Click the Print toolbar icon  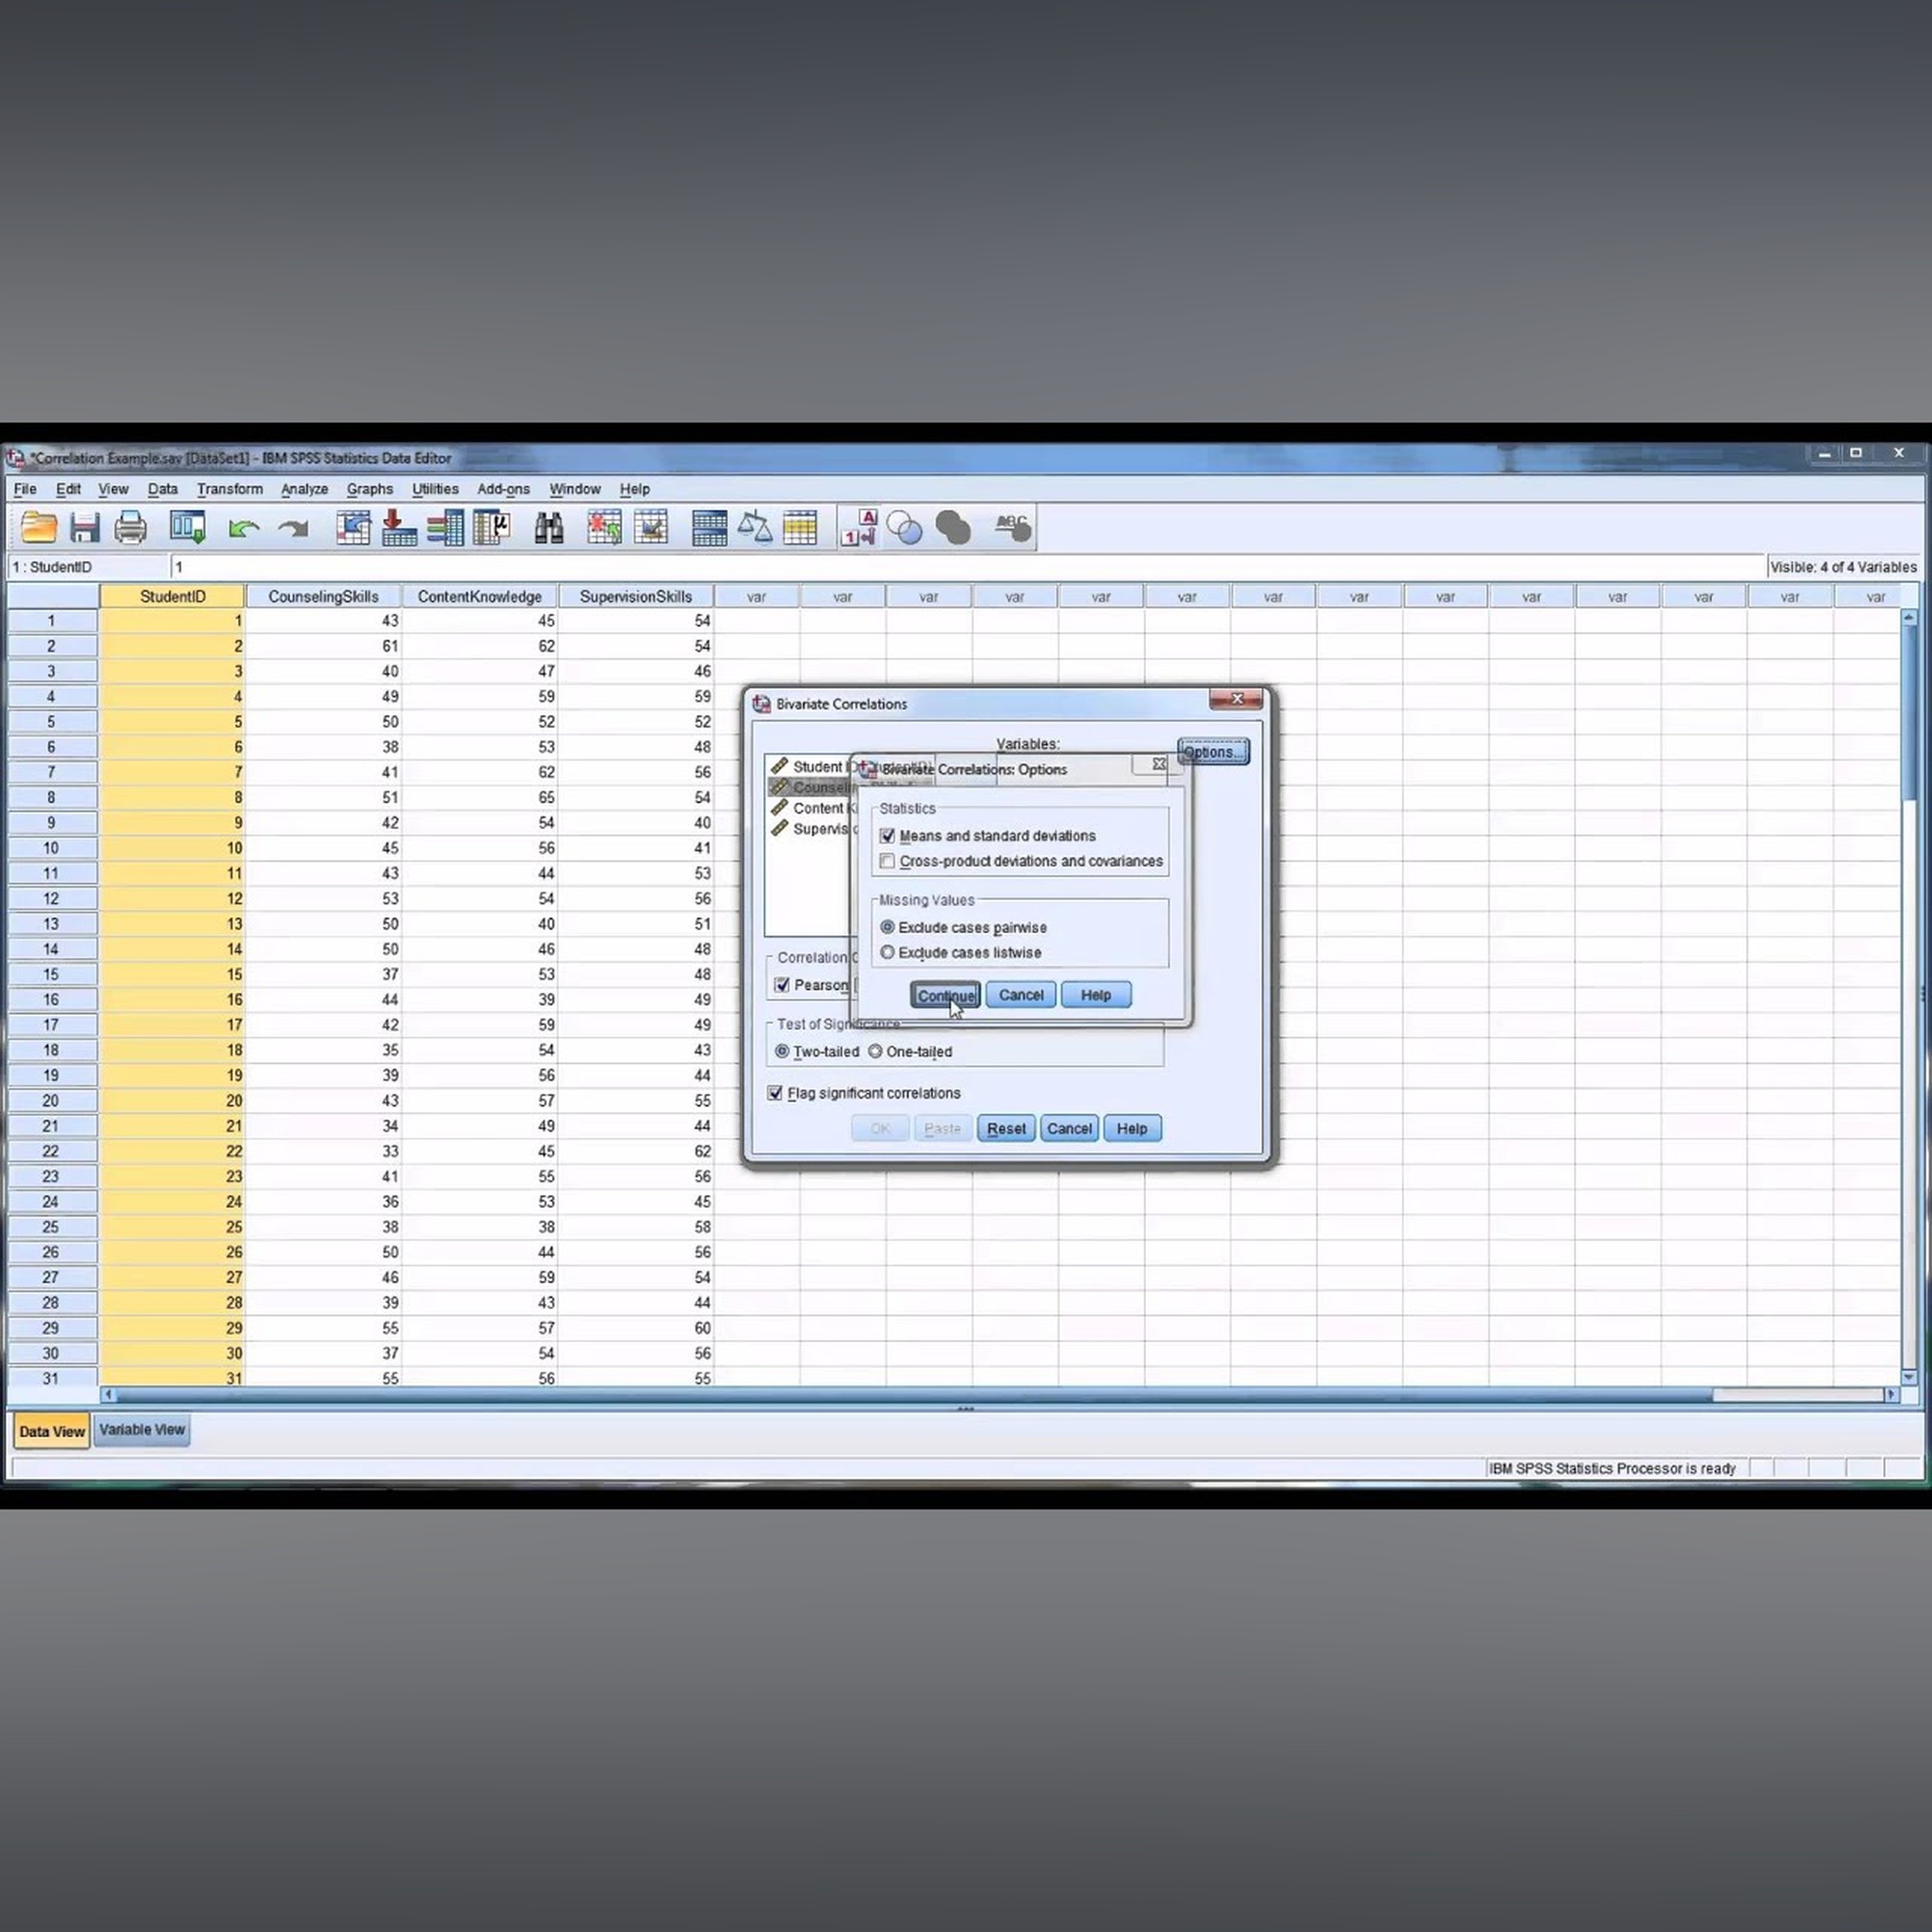tap(130, 527)
